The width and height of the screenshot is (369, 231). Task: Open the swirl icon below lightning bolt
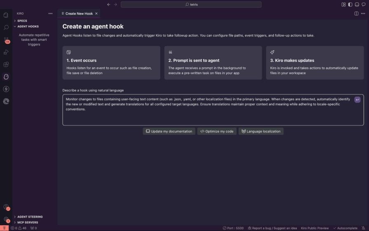click(6, 101)
